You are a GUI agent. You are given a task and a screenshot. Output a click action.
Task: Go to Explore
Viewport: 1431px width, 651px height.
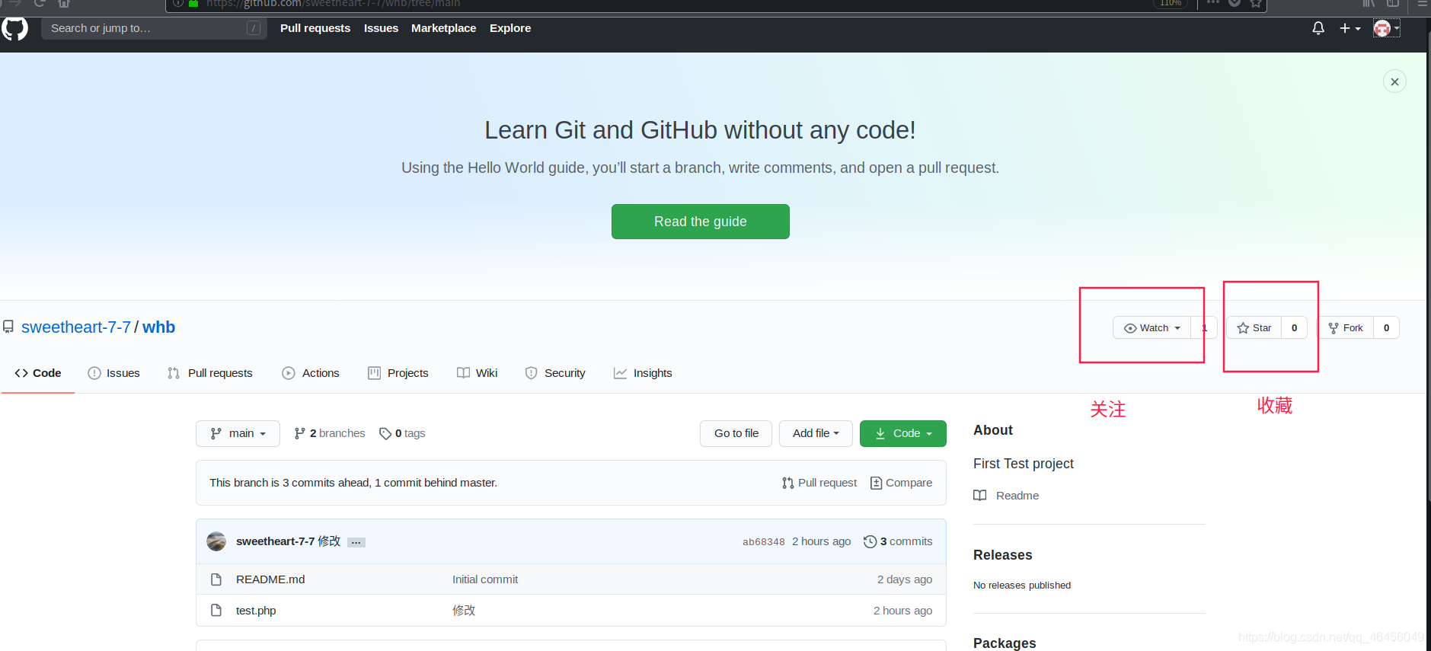coord(510,28)
